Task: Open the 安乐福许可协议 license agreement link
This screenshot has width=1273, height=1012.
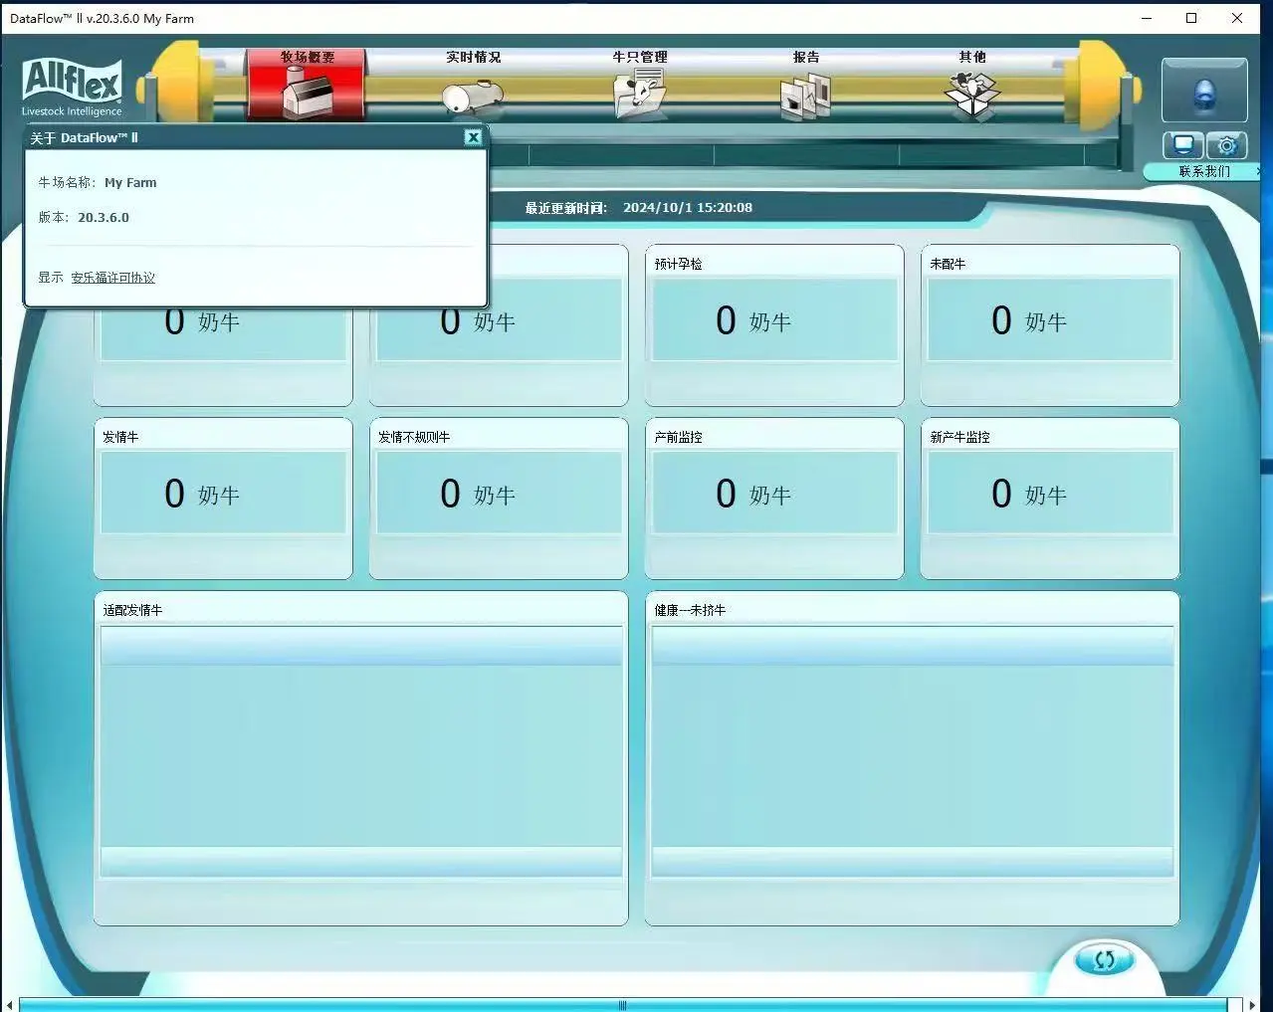Action: pyautogui.click(x=112, y=278)
